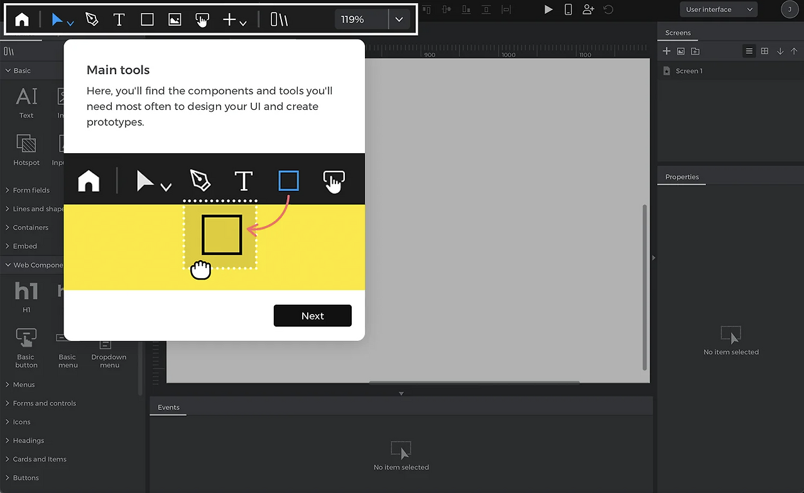Open the libraries tab in left panel
Image resolution: width=804 pixels, height=493 pixels.
pos(9,51)
